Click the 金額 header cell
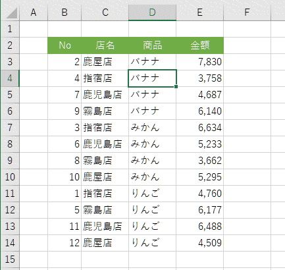This screenshot has width=285, height=270. tap(199, 45)
